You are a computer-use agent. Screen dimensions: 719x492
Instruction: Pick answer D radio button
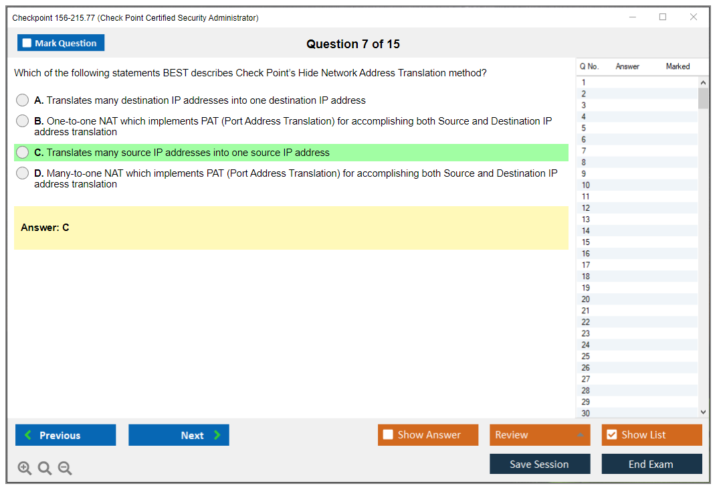pyautogui.click(x=23, y=173)
